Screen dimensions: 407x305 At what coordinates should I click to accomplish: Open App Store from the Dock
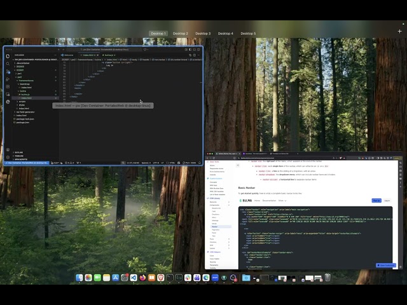(116, 278)
